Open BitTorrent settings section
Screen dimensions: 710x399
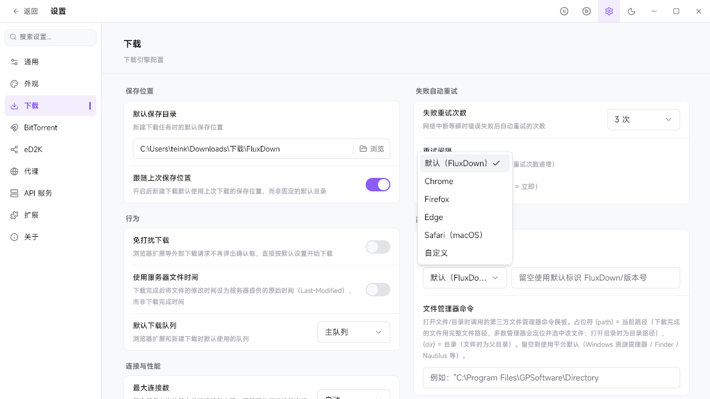pyautogui.click(x=50, y=127)
